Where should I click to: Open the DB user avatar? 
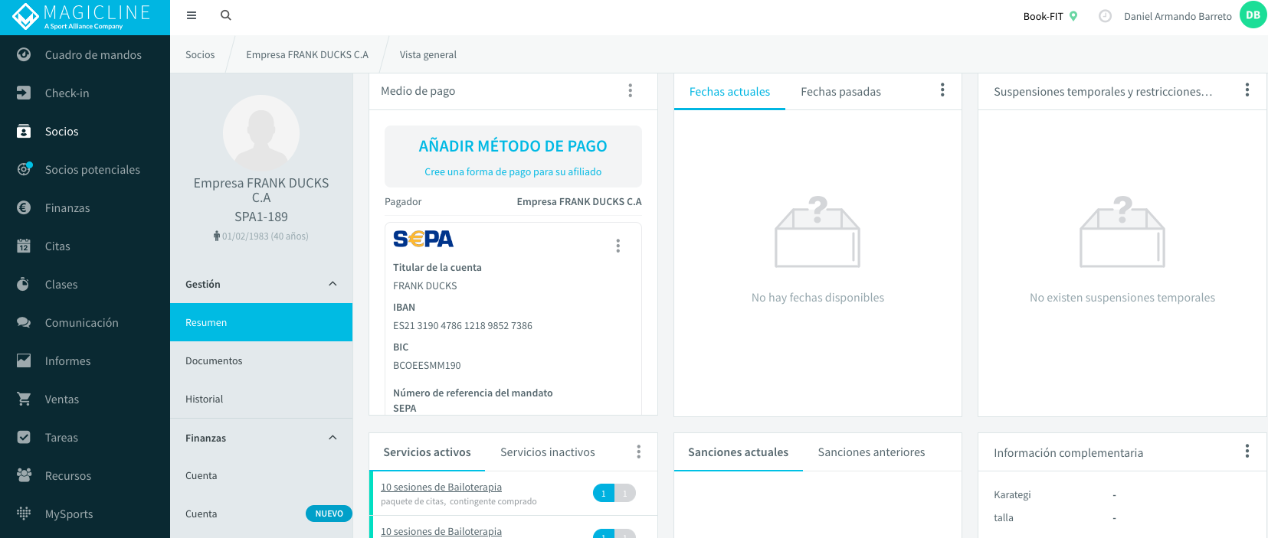point(1253,15)
